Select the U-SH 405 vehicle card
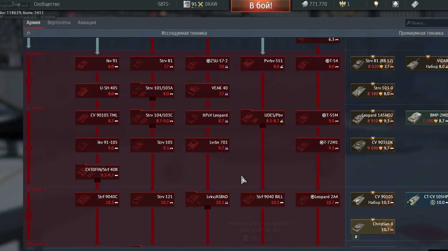448x251 pixels. click(x=97, y=91)
